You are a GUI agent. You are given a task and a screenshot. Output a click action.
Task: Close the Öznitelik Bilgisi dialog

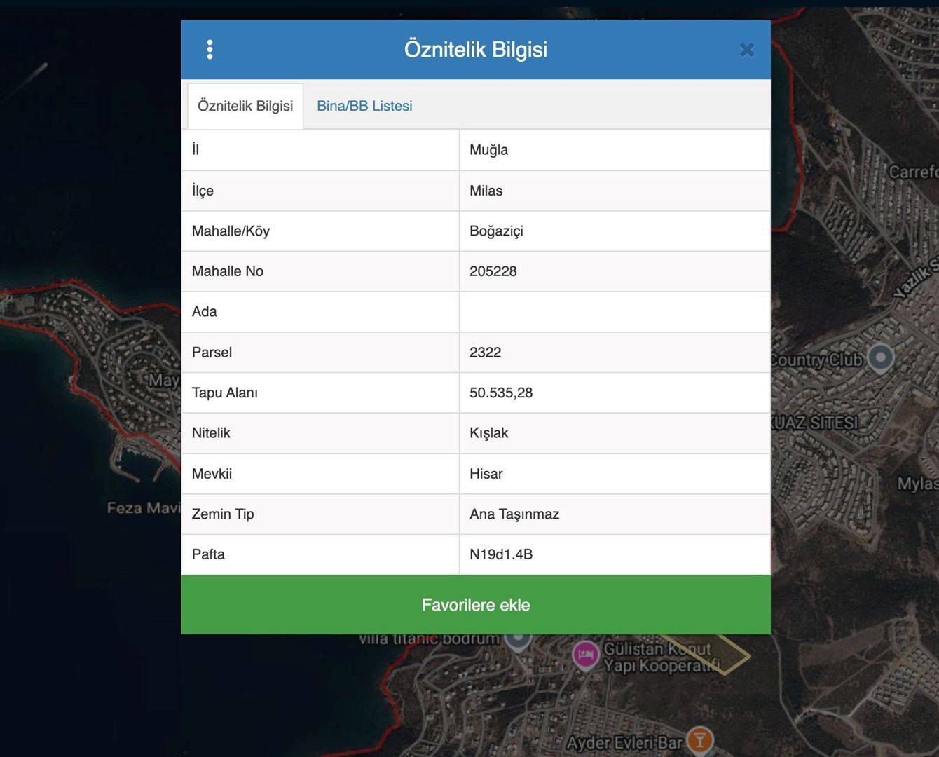(747, 50)
